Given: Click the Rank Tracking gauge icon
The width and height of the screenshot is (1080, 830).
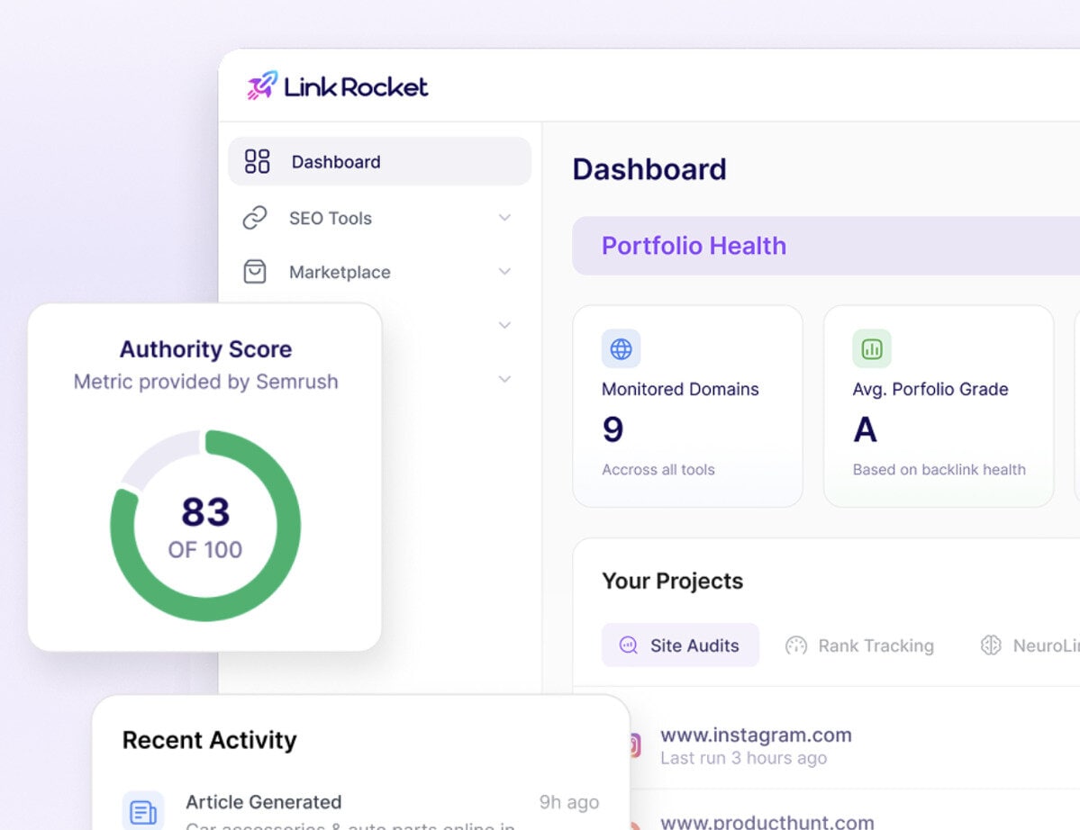Looking at the screenshot, I should coord(796,645).
